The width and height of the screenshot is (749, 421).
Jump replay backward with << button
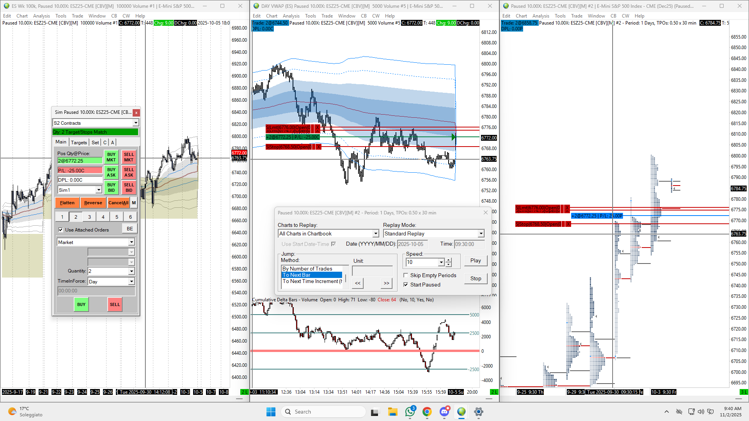[x=357, y=283]
